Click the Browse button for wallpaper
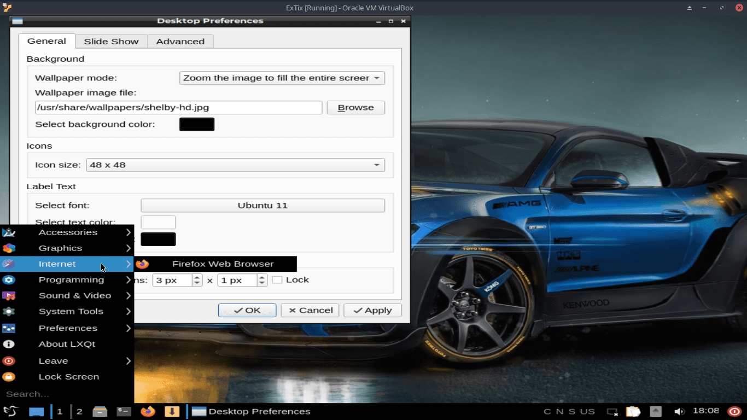 pos(356,108)
